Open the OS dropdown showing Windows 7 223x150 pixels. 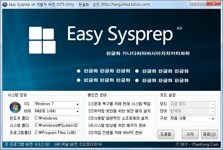[x=57, y=104]
